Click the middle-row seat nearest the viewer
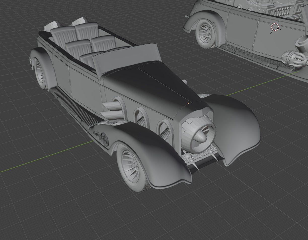Viewport: 308px width, 240px height. point(78,49)
